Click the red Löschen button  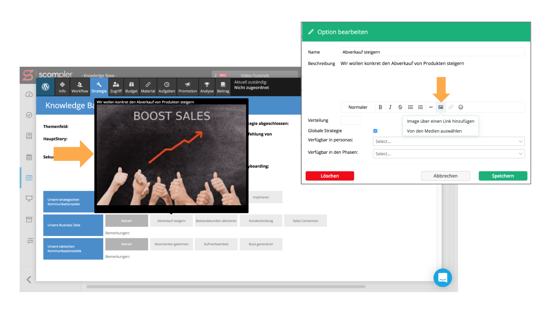[330, 176]
